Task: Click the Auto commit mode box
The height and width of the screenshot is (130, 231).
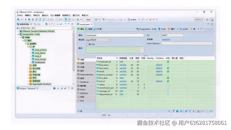Action: pos(88,20)
